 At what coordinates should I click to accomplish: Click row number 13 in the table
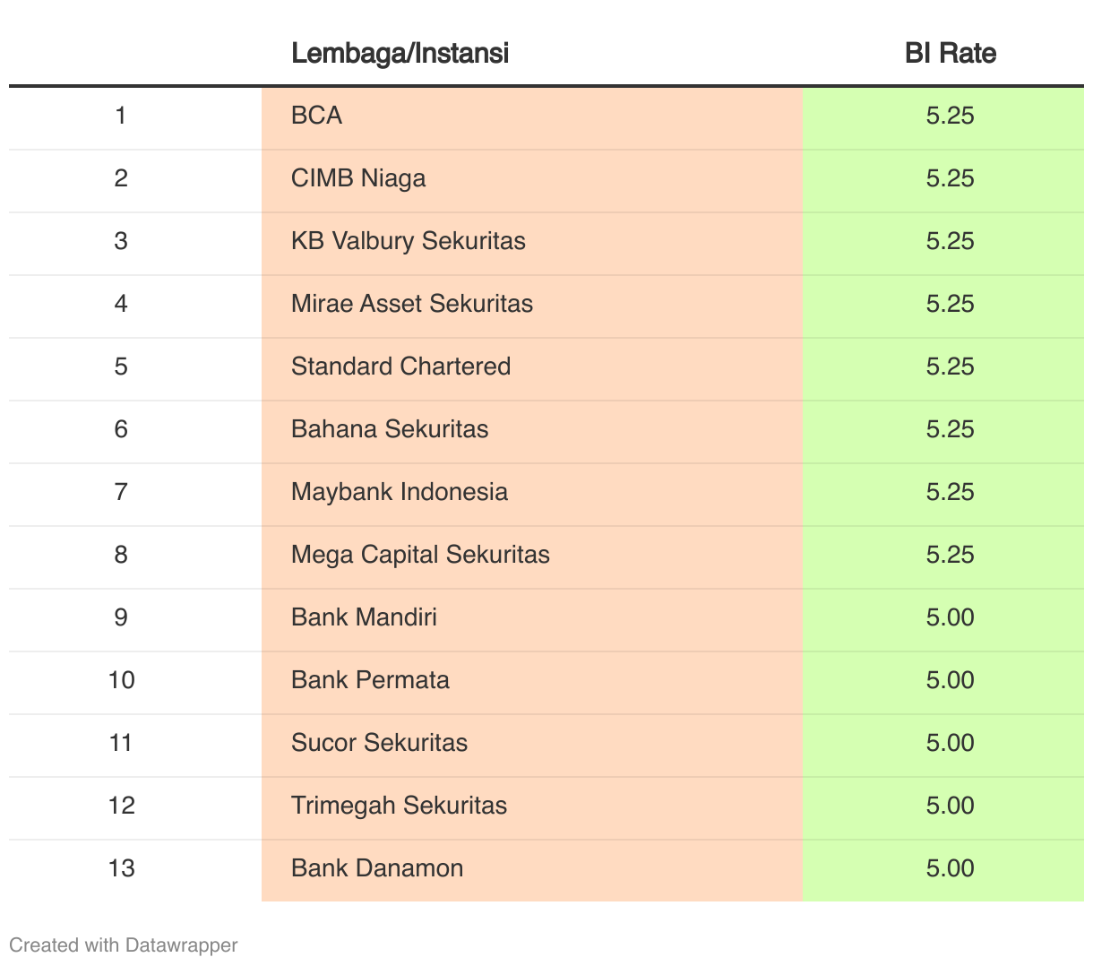(x=121, y=868)
